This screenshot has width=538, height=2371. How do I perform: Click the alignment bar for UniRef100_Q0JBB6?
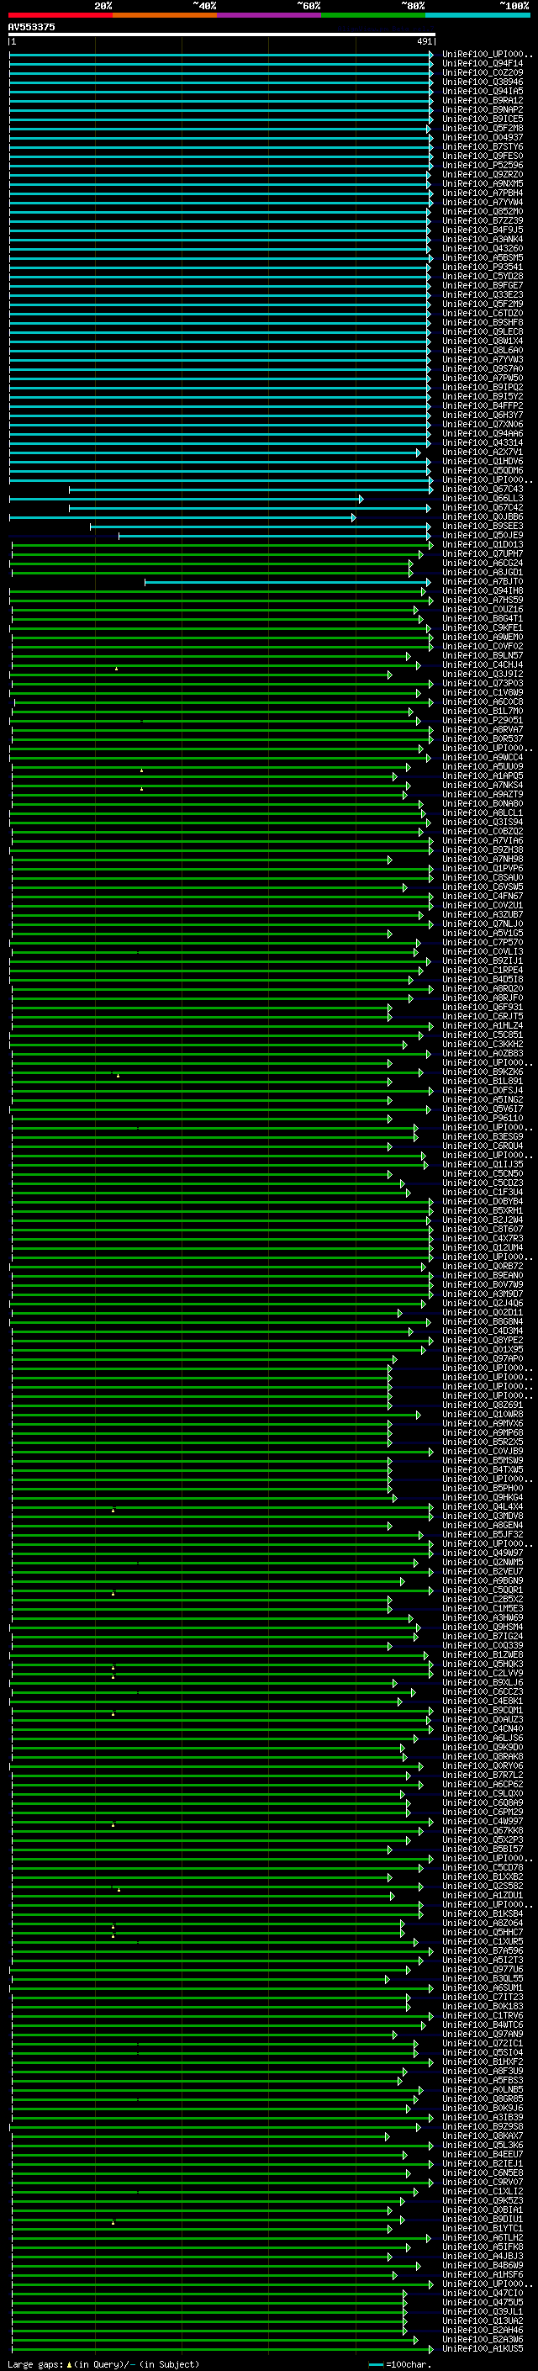[x=182, y=517]
